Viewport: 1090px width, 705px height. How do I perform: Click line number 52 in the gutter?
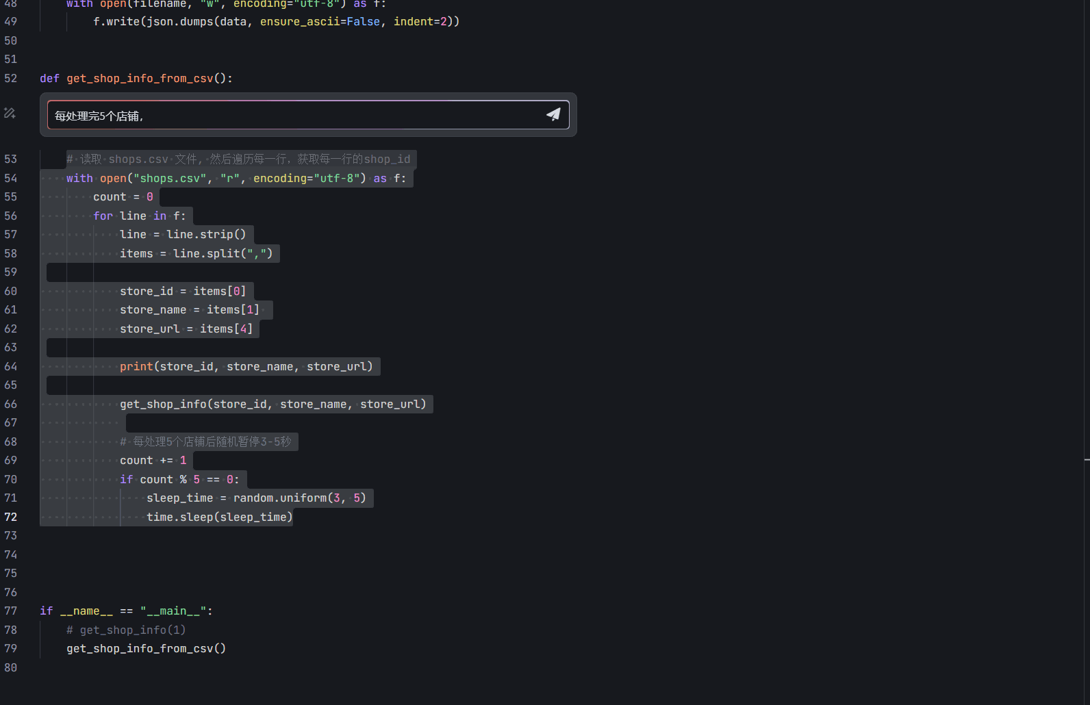click(11, 79)
